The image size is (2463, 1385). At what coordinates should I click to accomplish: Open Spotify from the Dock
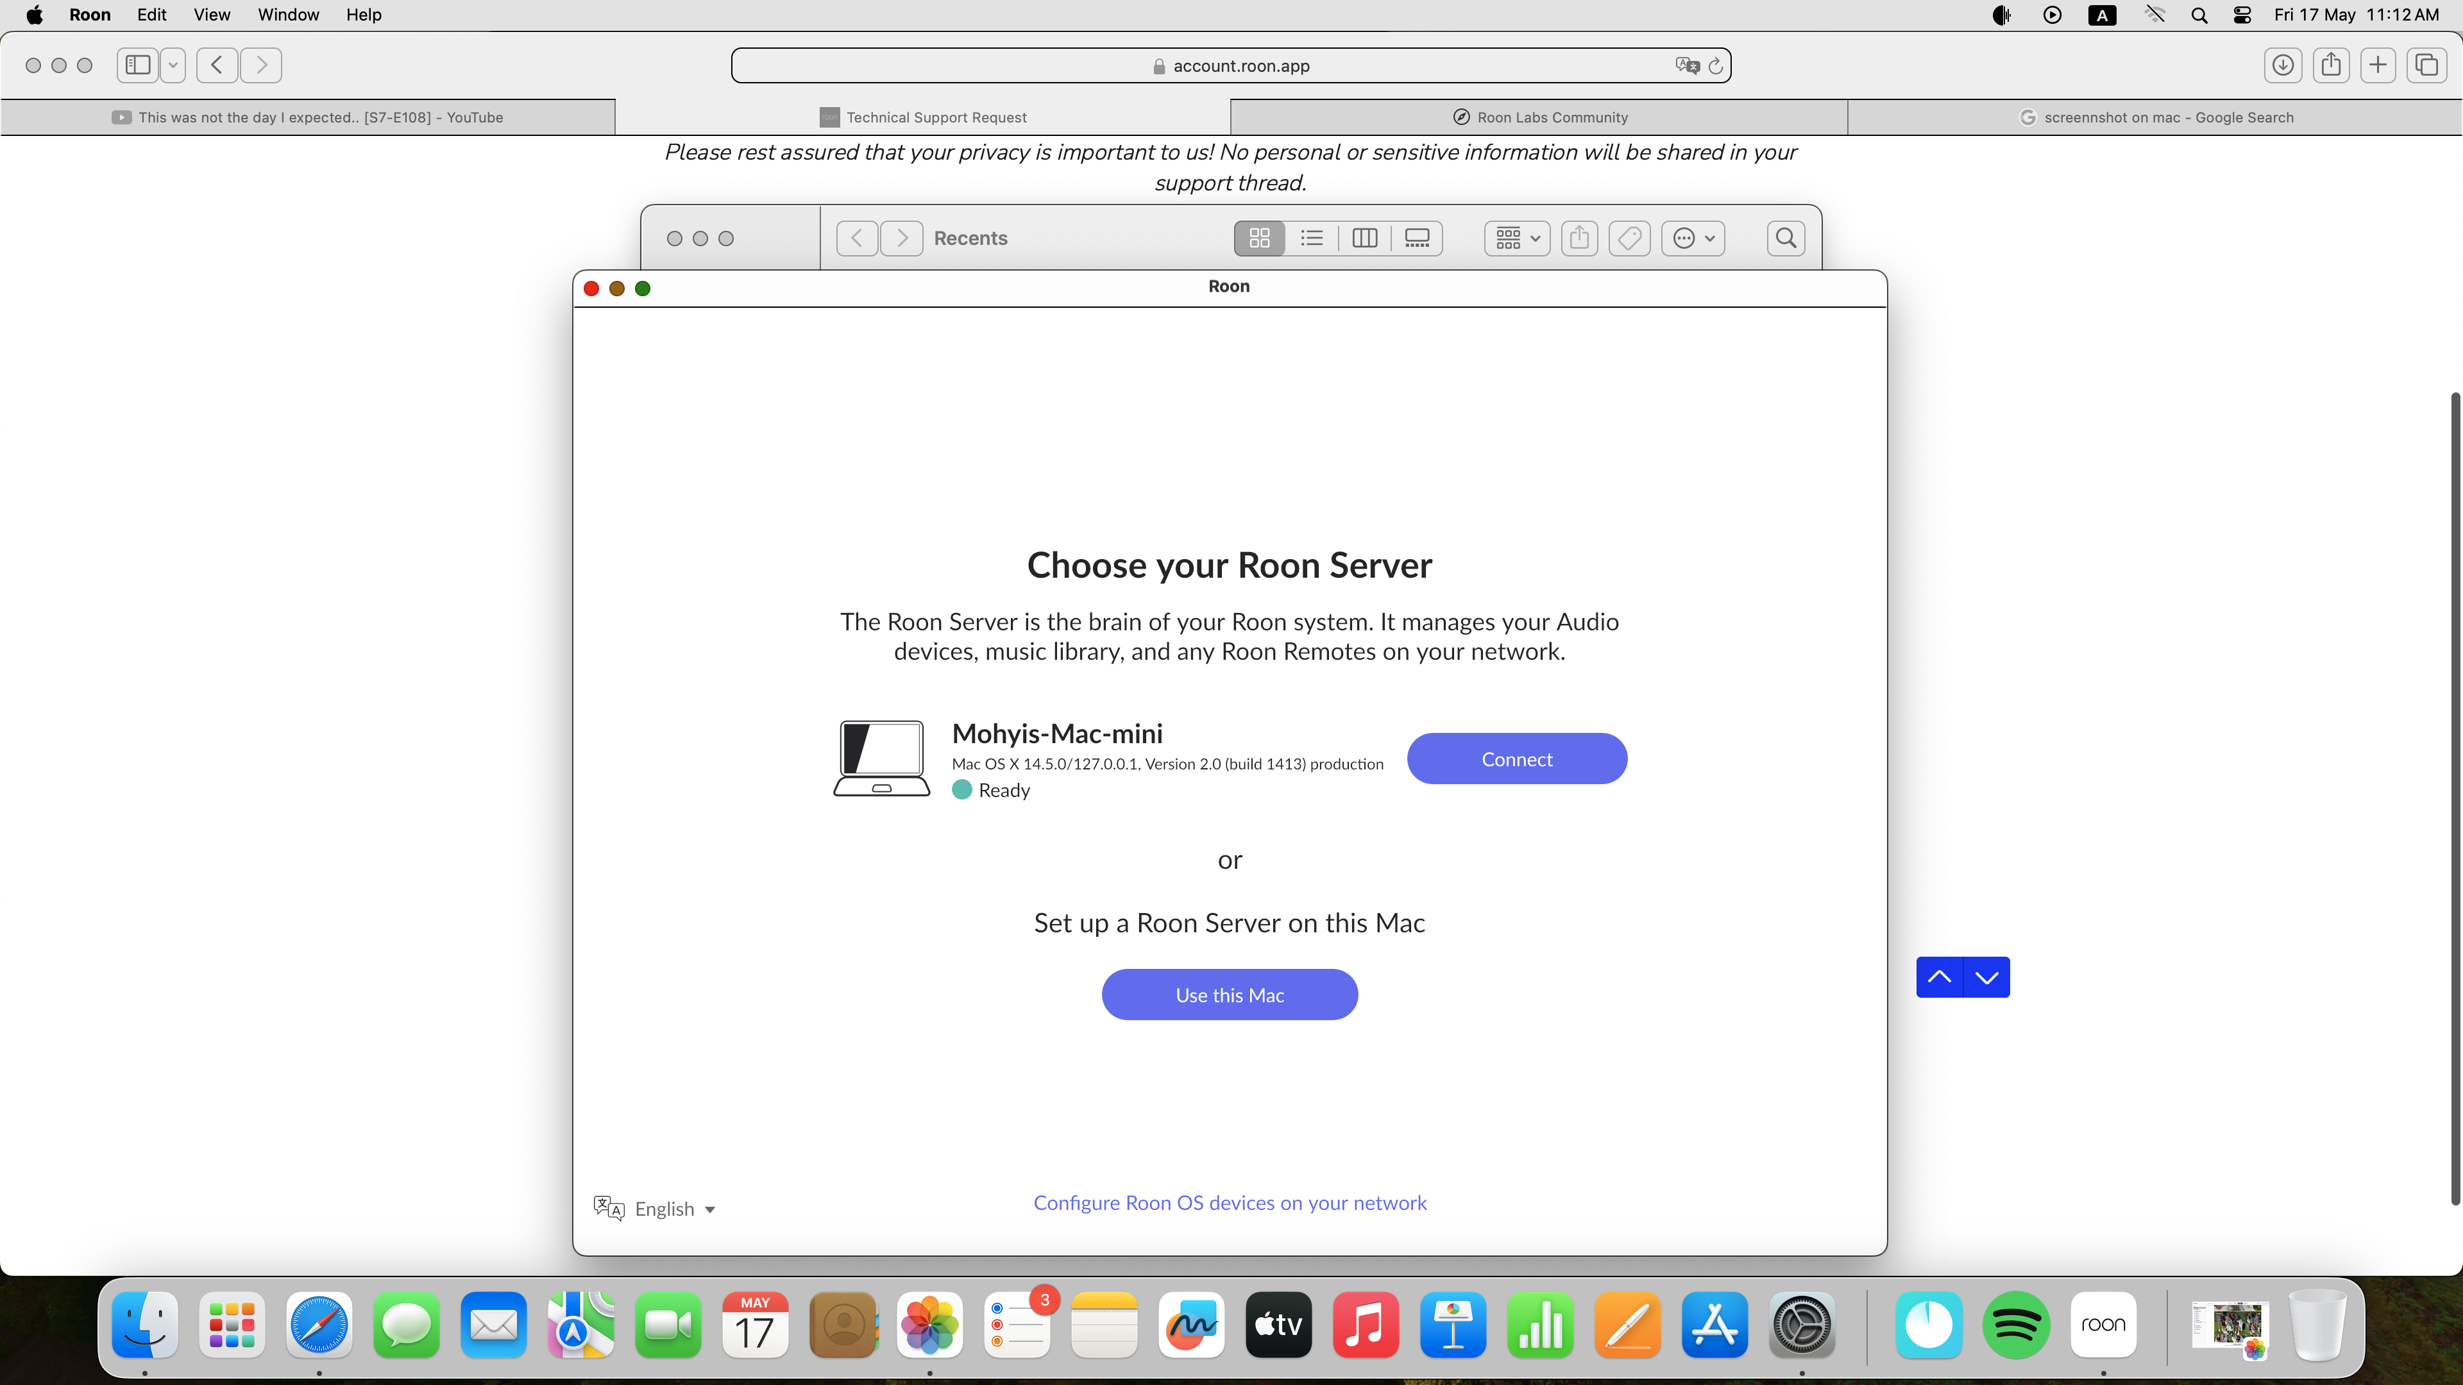2015,1325
